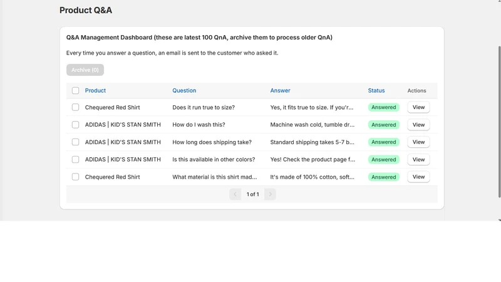Check the 'available in other colors' row box

pos(75,160)
